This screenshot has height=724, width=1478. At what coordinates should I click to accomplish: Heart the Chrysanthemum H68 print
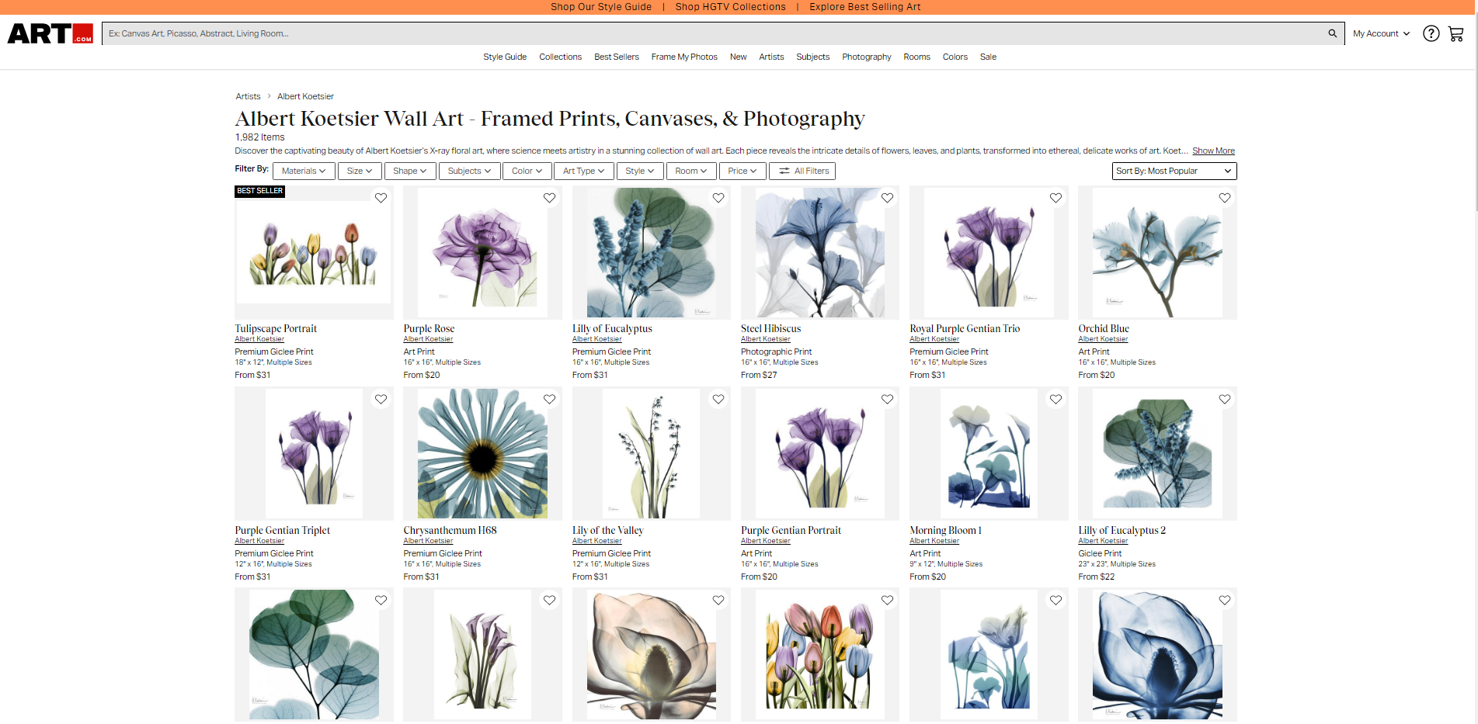[x=549, y=399]
